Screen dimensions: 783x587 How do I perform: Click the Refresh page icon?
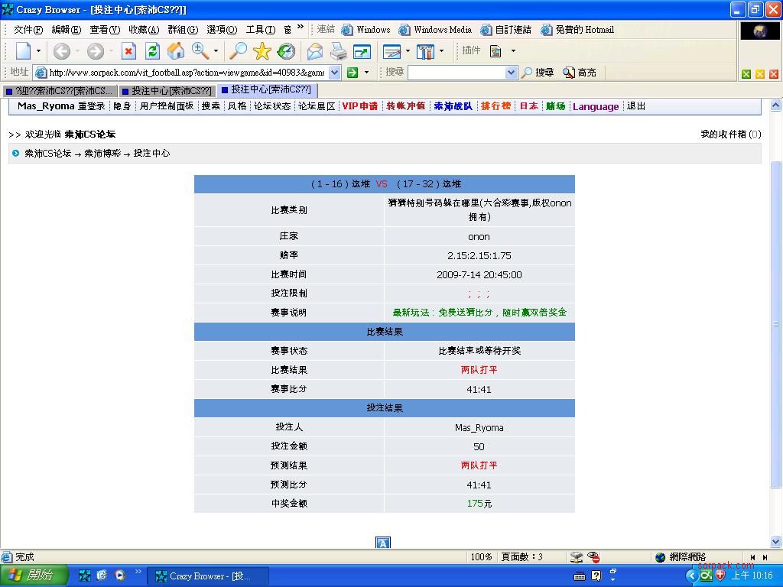(x=152, y=51)
